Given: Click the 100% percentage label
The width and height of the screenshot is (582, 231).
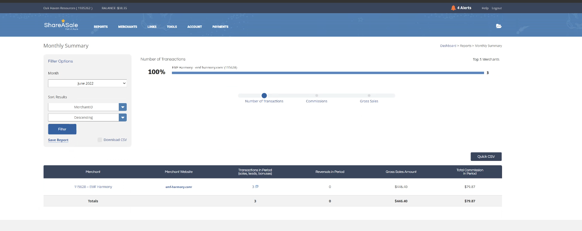Looking at the screenshot, I should pos(157,72).
